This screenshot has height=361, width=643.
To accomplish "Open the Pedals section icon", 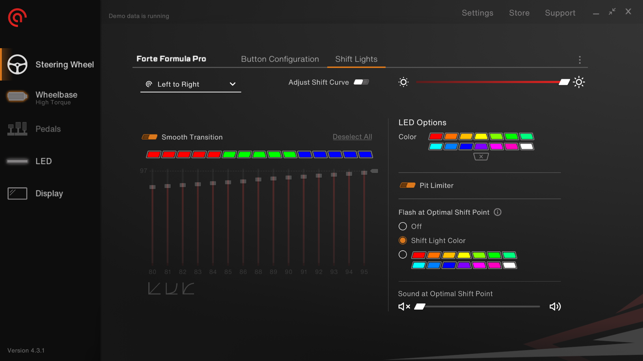I will pyautogui.click(x=17, y=129).
